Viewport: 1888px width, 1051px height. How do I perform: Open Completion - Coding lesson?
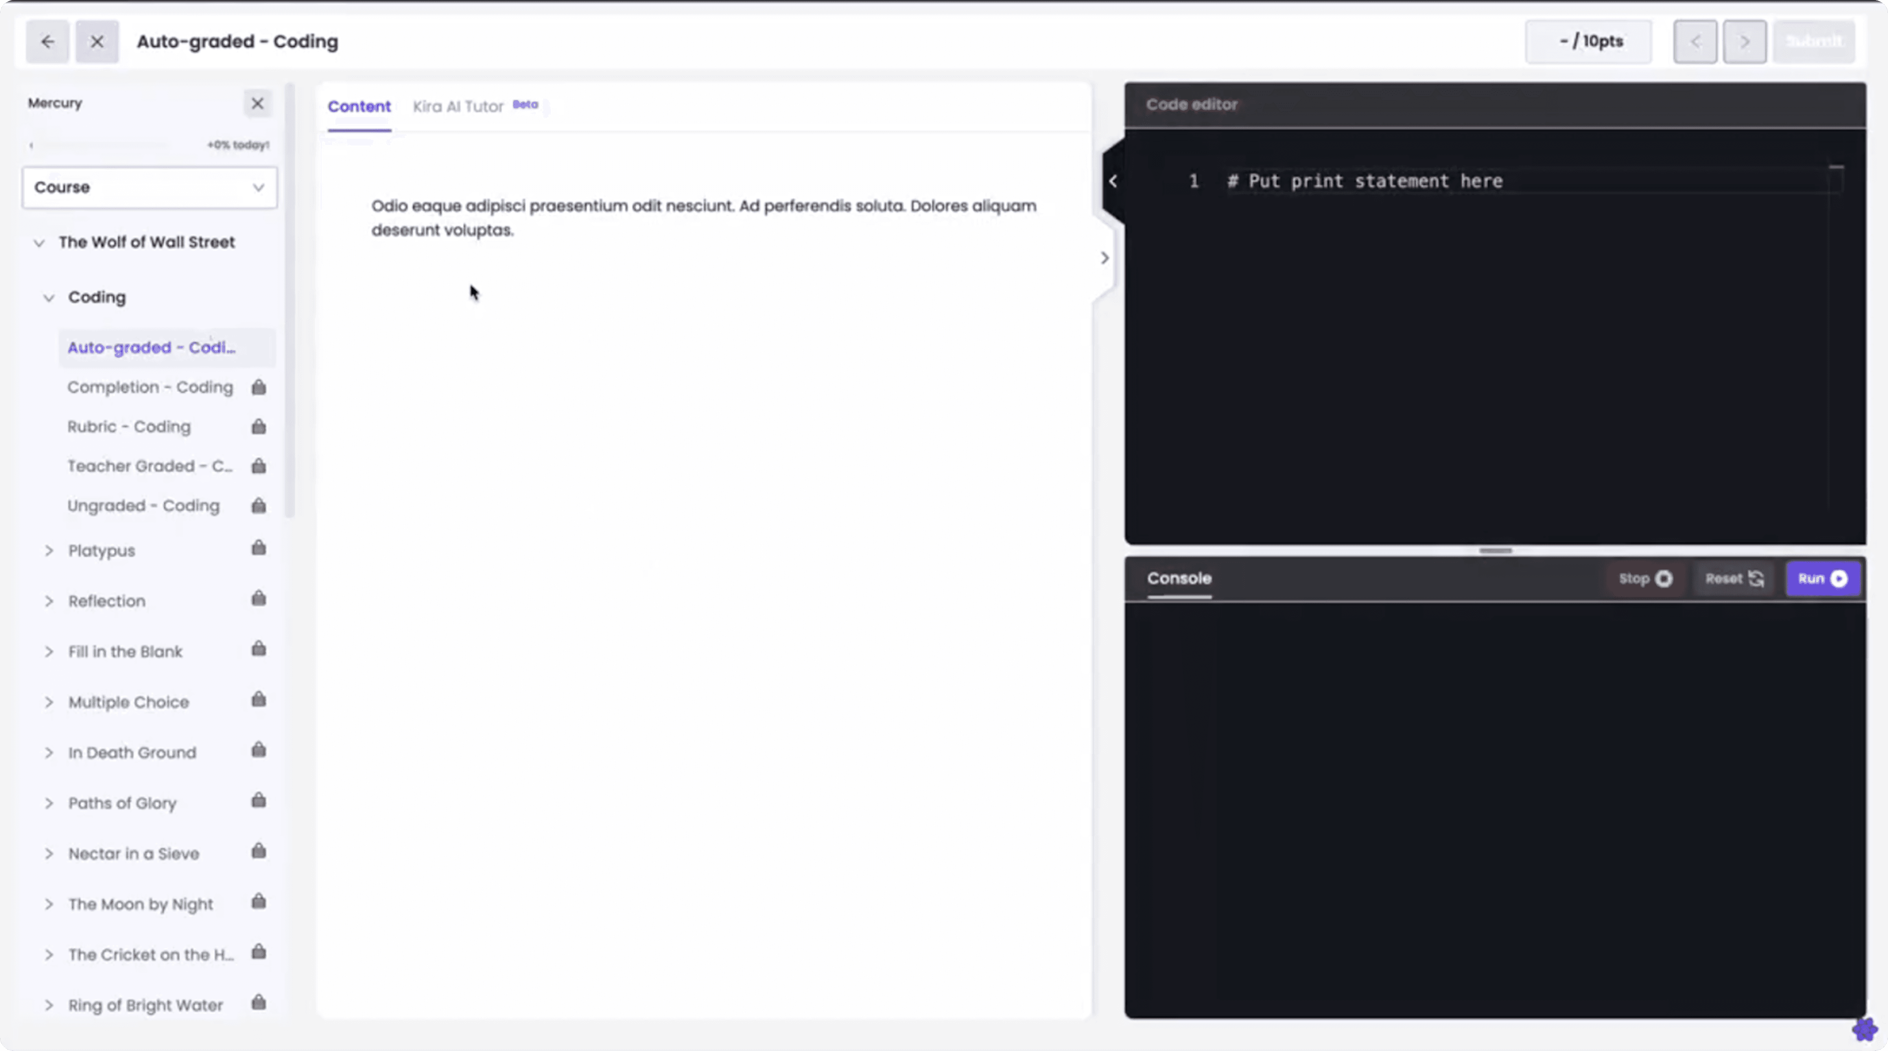150,387
